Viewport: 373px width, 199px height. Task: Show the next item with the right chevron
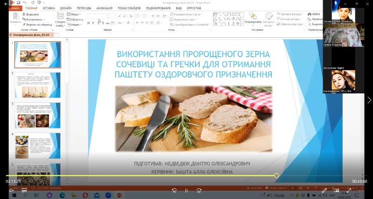(x=369, y=100)
